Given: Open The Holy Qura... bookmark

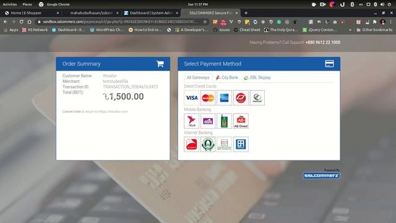Looking at the screenshot, I should (x=281, y=30).
